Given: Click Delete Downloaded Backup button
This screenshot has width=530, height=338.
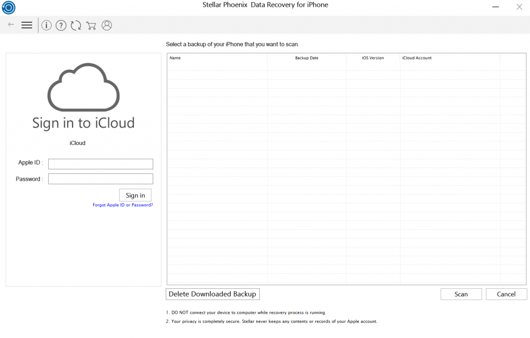Looking at the screenshot, I should point(213,294).
